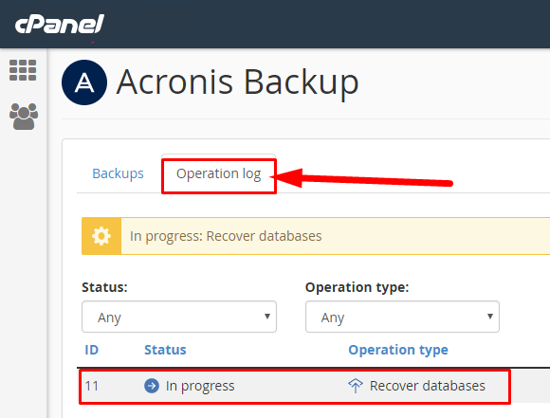The height and width of the screenshot is (418, 550).
Task: Click the In progress Recover databases banner
Action: click(316, 236)
